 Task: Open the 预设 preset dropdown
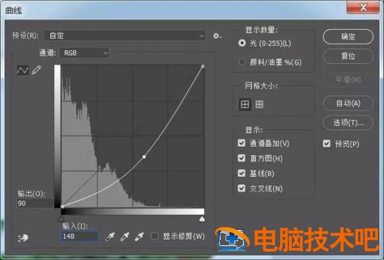click(125, 36)
